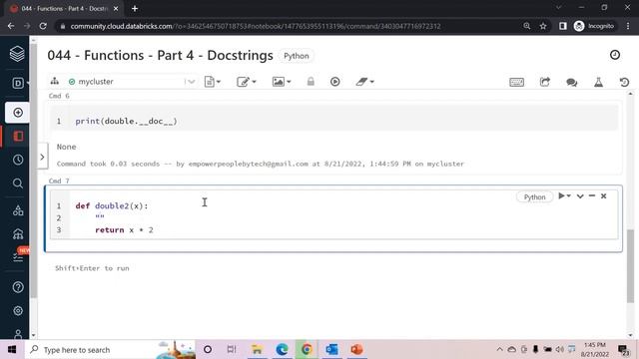Image resolution: width=639 pixels, height=359 pixels.
Task: Open Outlook from taskbar
Action: (331, 350)
